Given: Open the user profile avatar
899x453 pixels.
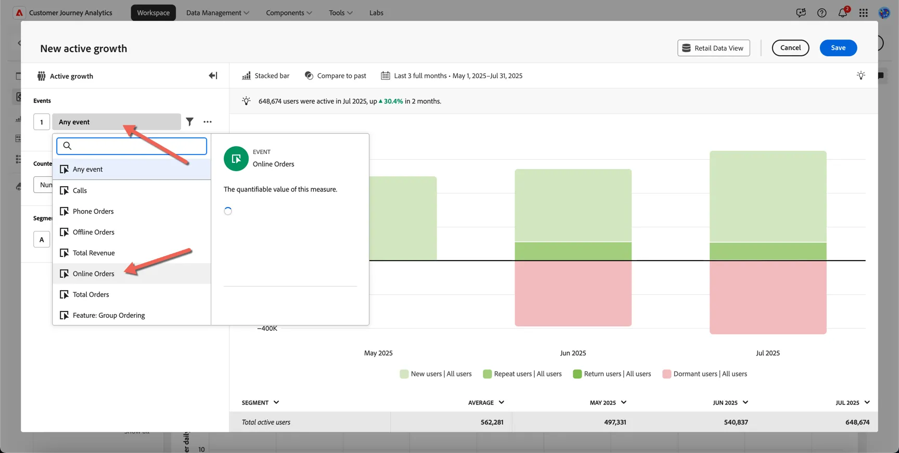Looking at the screenshot, I should (x=884, y=12).
